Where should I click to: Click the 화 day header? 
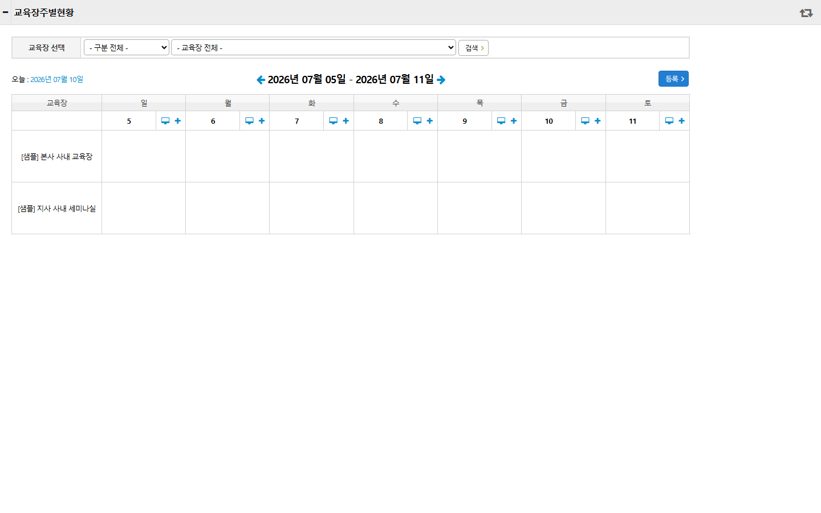311,103
